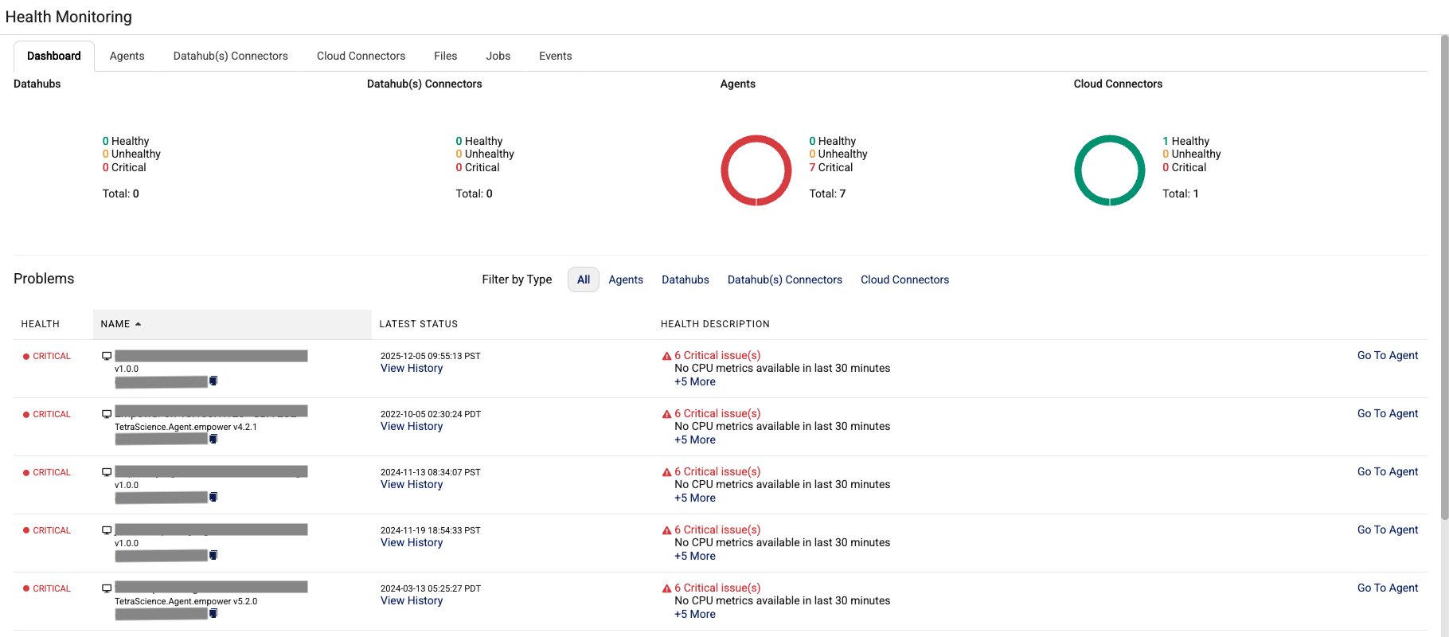Click the red critical dot in the 2025-12-05 row
Viewport: 1449px width, 637px height.
[x=26, y=357]
